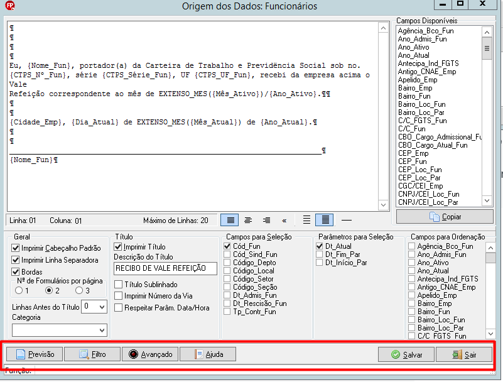The width and height of the screenshot is (503, 382).
Task: Uncheck Dt_Atual parameter
Action: click(319, 246)
